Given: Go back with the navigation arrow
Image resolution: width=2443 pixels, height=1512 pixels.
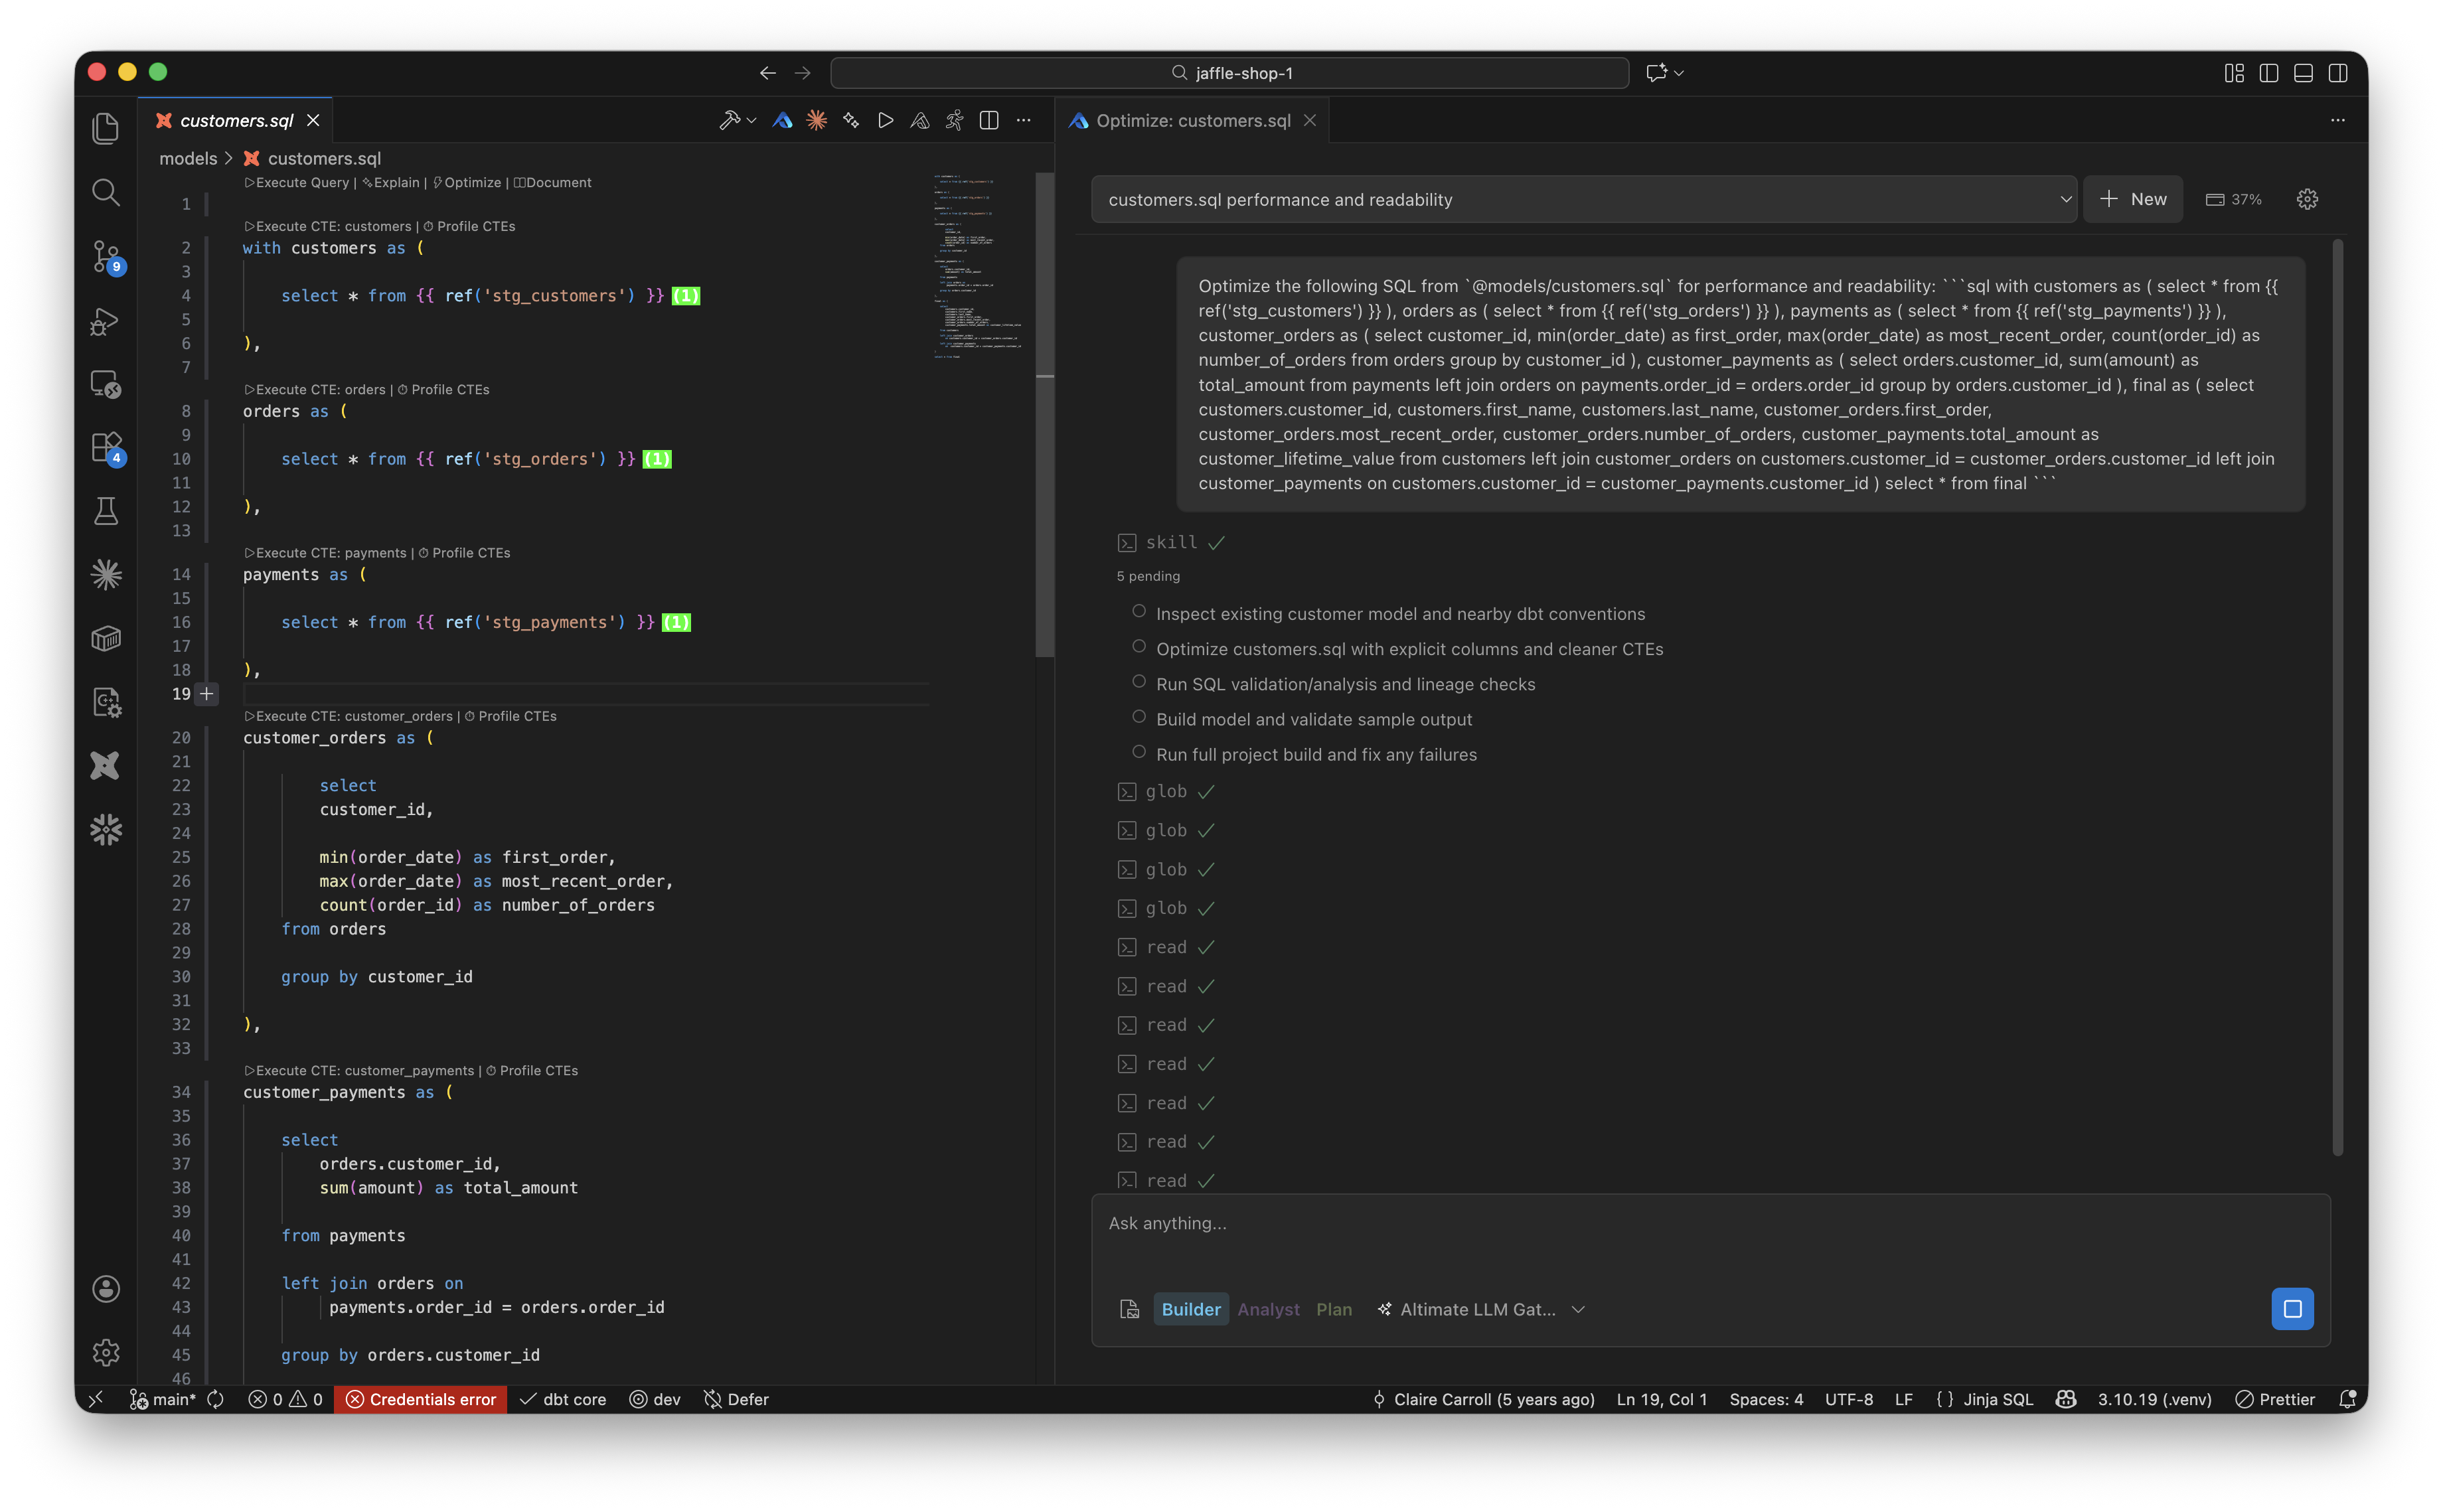Looking at the screenshot, I should click(768, 73).
